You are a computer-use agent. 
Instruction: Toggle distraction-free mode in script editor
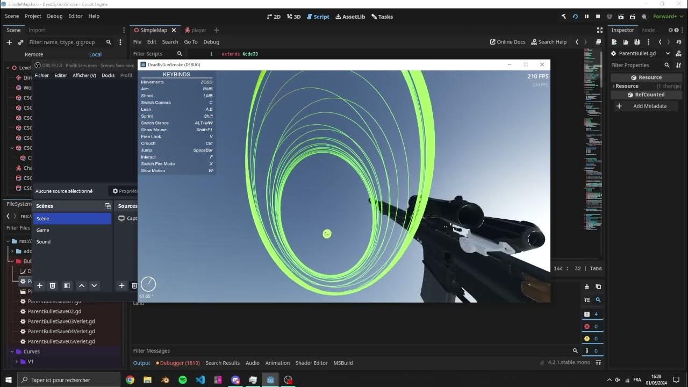coord(600,30)
